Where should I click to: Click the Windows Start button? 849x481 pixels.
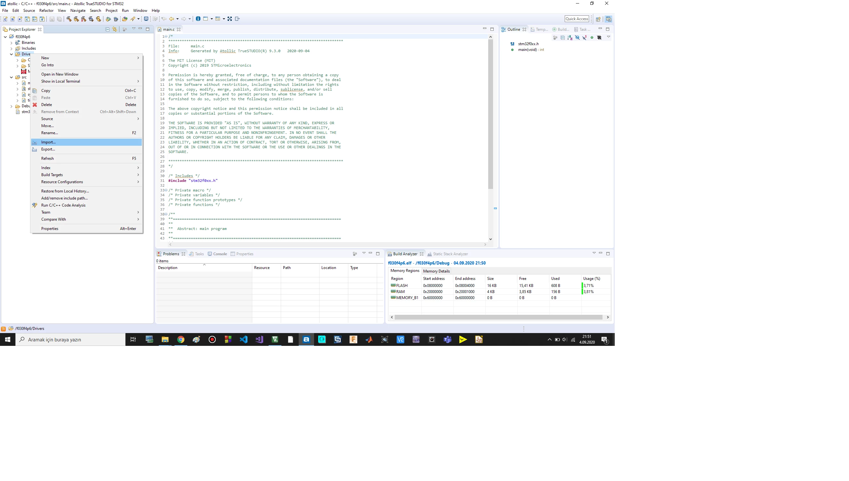point(8,339)
